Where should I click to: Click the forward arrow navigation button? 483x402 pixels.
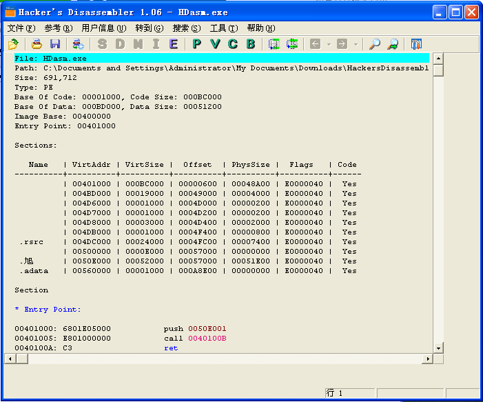(x=342, y=44)
